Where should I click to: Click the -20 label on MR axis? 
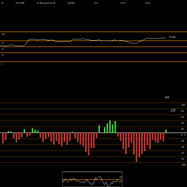(x=183, y=141)
